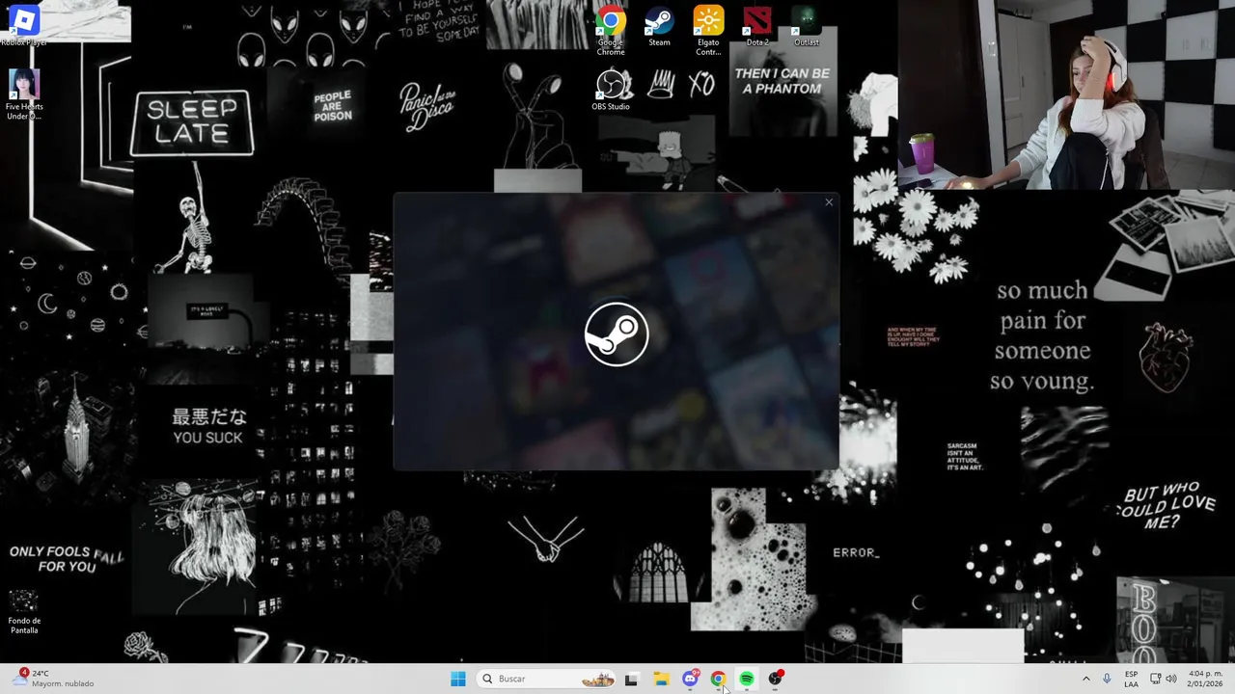Open File Explorer from the taskbar

point(661,679)
